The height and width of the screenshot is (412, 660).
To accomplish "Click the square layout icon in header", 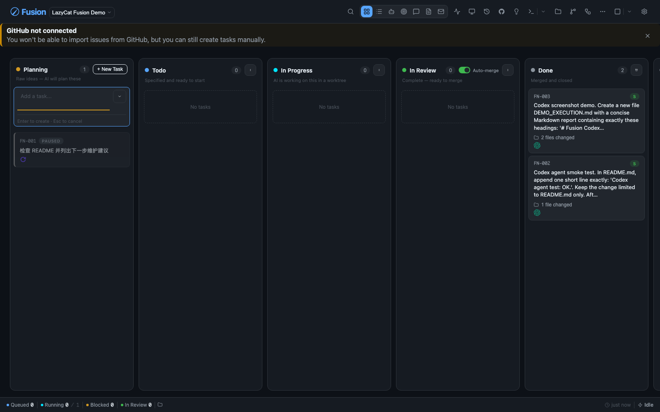I will (x=618, y=12).
